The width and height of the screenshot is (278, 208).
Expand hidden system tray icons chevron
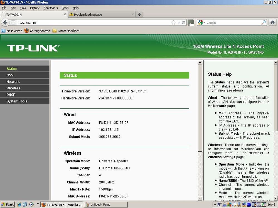(x=215, y=205)
